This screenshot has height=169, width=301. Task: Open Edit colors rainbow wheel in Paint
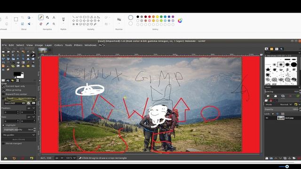(180, 21)
